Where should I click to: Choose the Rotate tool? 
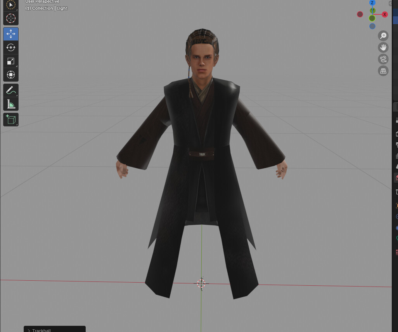[x=10, y=47]
